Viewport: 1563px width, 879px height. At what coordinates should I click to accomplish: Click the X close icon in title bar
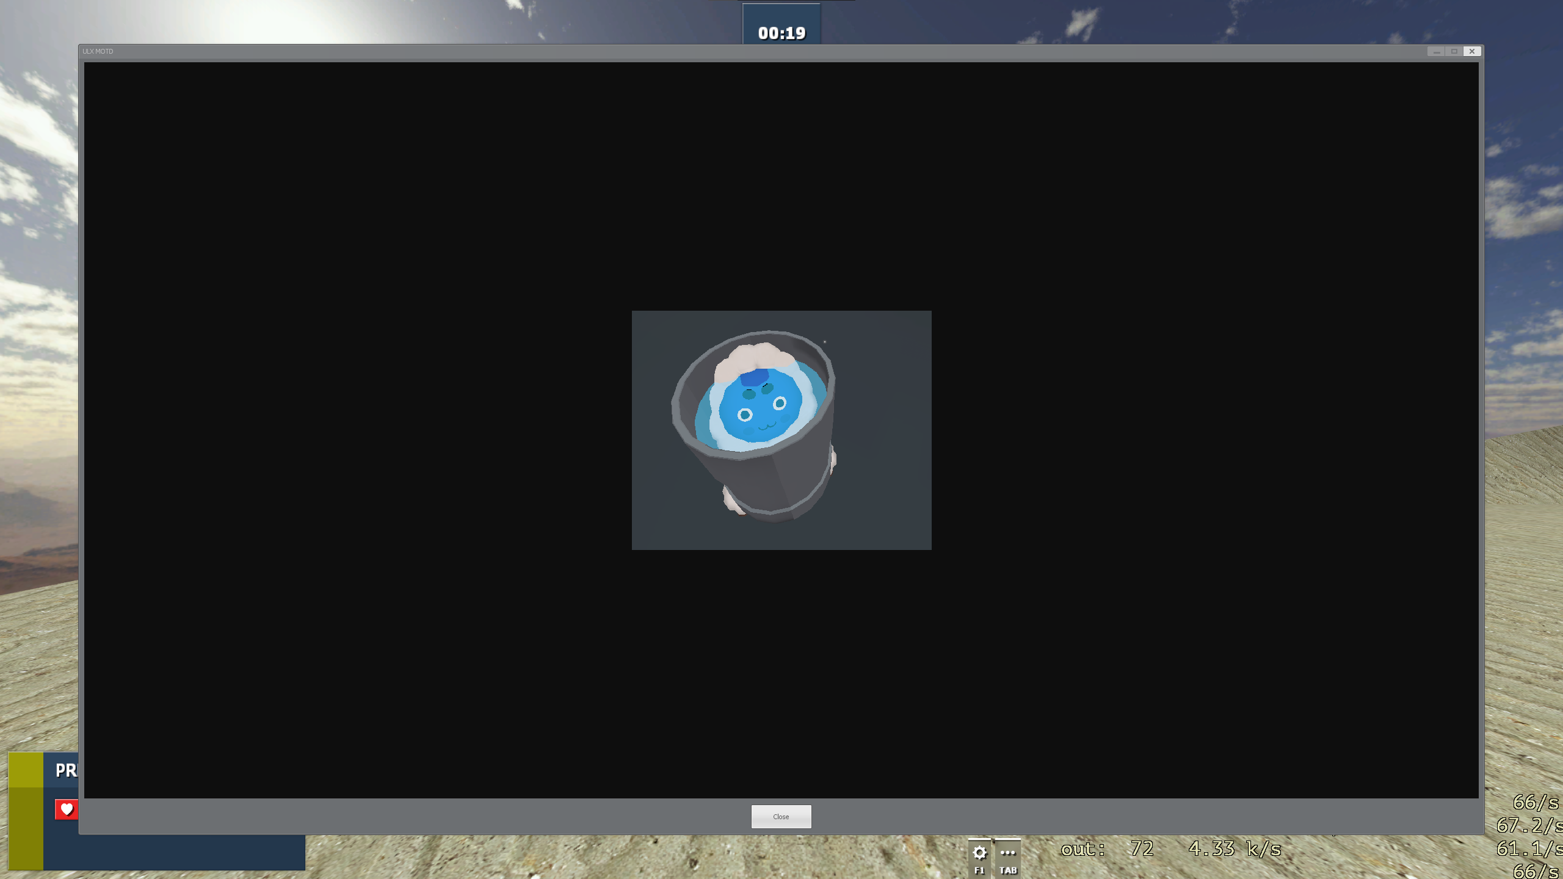[x=1472, y=51]
